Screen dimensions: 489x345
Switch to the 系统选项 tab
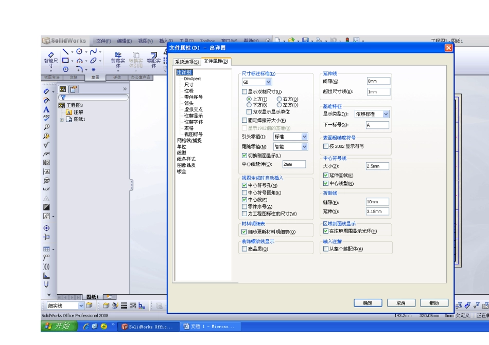coord(187,62)
